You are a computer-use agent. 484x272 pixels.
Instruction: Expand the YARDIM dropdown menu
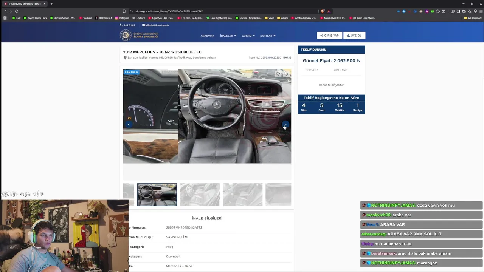coord(248,36)
